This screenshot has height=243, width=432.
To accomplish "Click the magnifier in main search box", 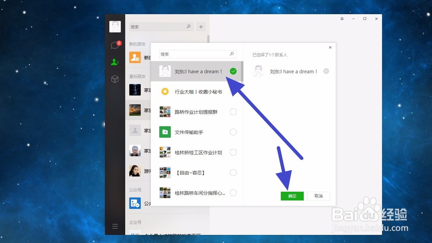I will (188, 26).
